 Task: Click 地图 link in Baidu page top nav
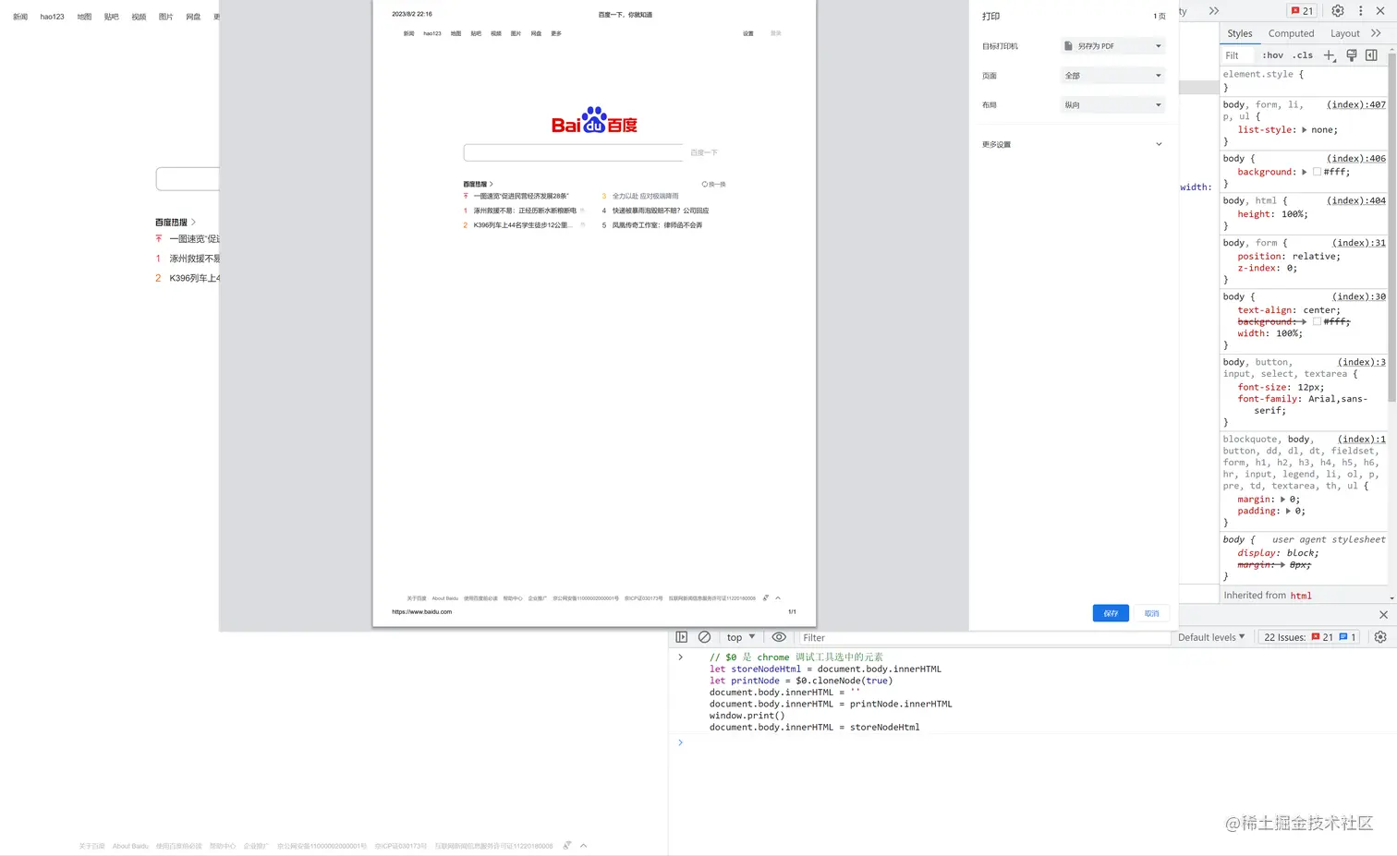[84, 17]
